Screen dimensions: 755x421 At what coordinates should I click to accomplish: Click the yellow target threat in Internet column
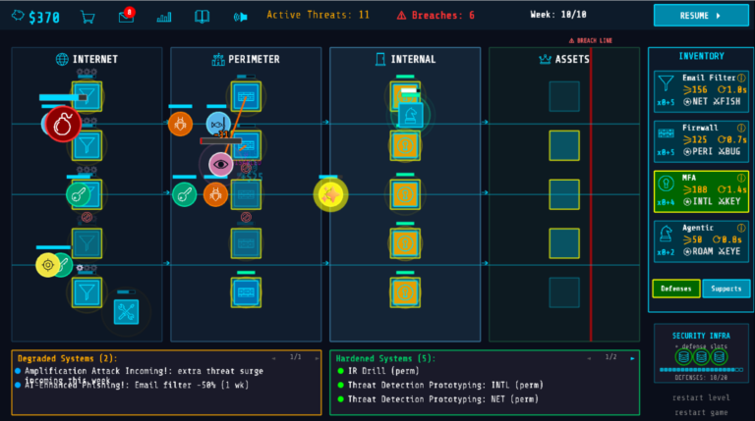47,265
